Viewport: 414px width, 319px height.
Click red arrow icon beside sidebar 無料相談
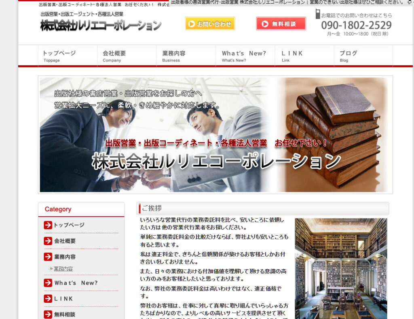(48, 314)
